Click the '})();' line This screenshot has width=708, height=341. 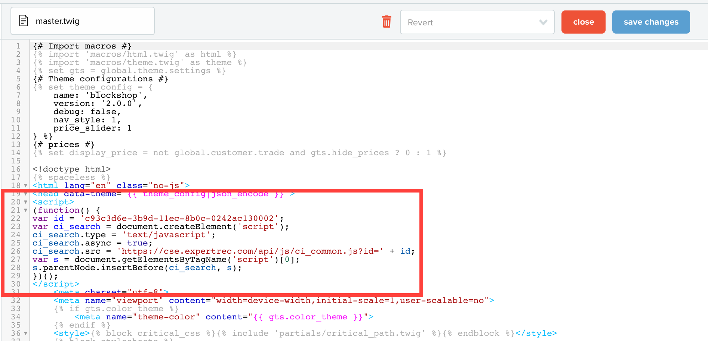pyautogui.click(x=46, y=276)
